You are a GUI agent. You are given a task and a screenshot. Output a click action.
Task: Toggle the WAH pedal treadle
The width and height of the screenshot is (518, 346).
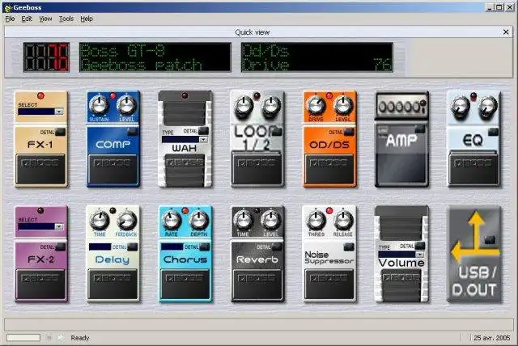[185, 170]
